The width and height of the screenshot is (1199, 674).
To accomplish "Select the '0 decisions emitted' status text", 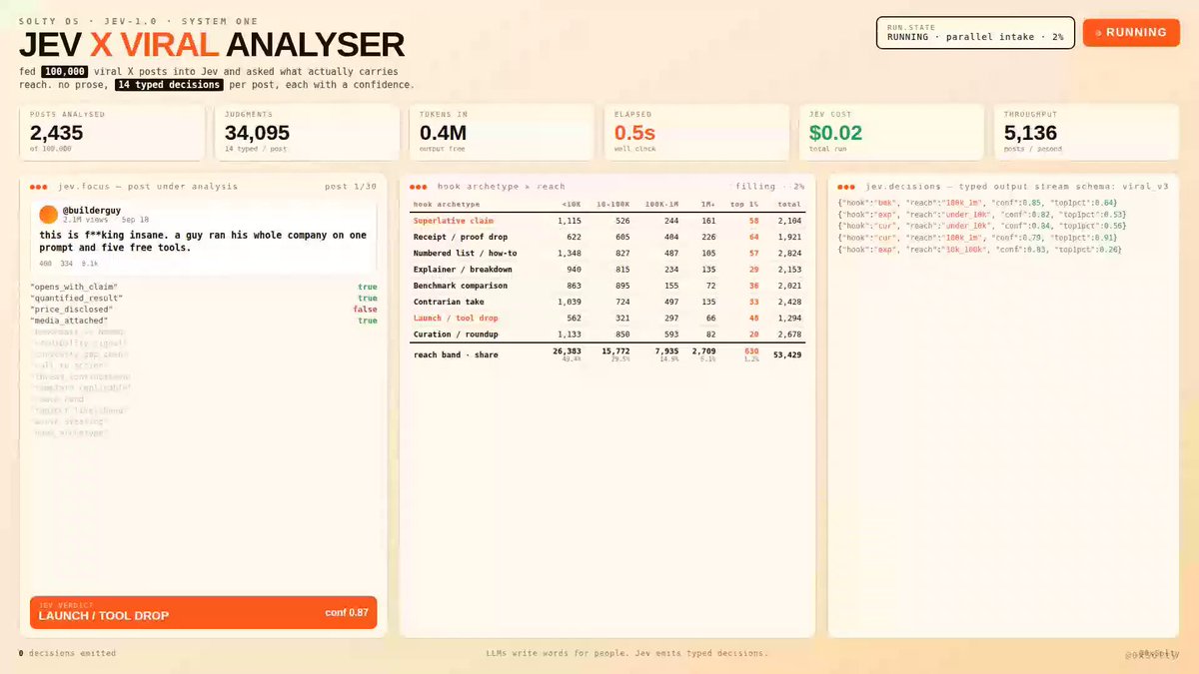I will [x=67, y=653].
